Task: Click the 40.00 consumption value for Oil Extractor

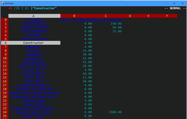Action: pos(87,73)
